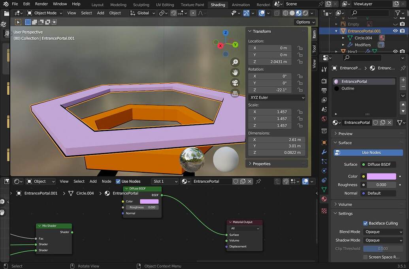Open the Output properties printer icon

tap(324, 90)
